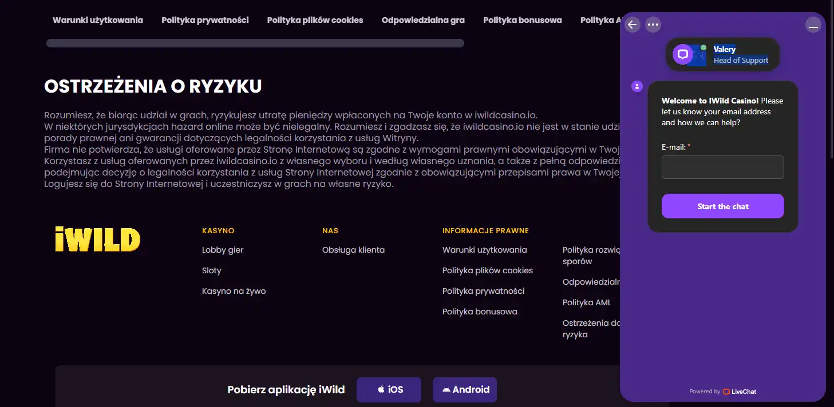
Task: Click the Pobierz aplikację iWild text
Action: 286,390
